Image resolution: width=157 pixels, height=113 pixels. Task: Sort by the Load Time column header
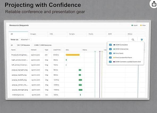57,50
